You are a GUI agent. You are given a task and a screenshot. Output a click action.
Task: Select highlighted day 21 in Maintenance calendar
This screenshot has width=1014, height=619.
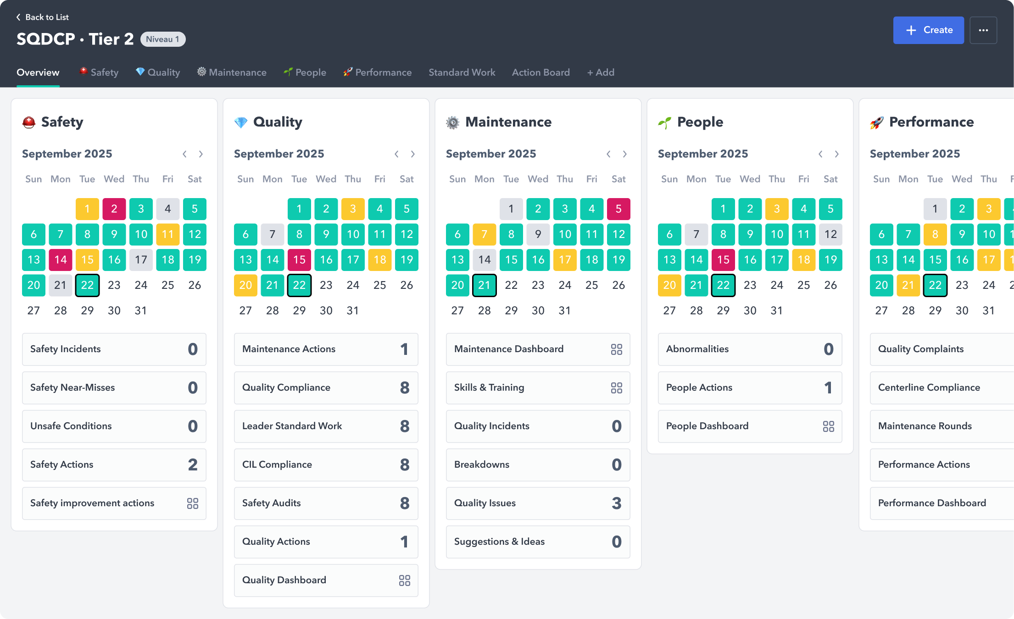[x=485, y=285]
